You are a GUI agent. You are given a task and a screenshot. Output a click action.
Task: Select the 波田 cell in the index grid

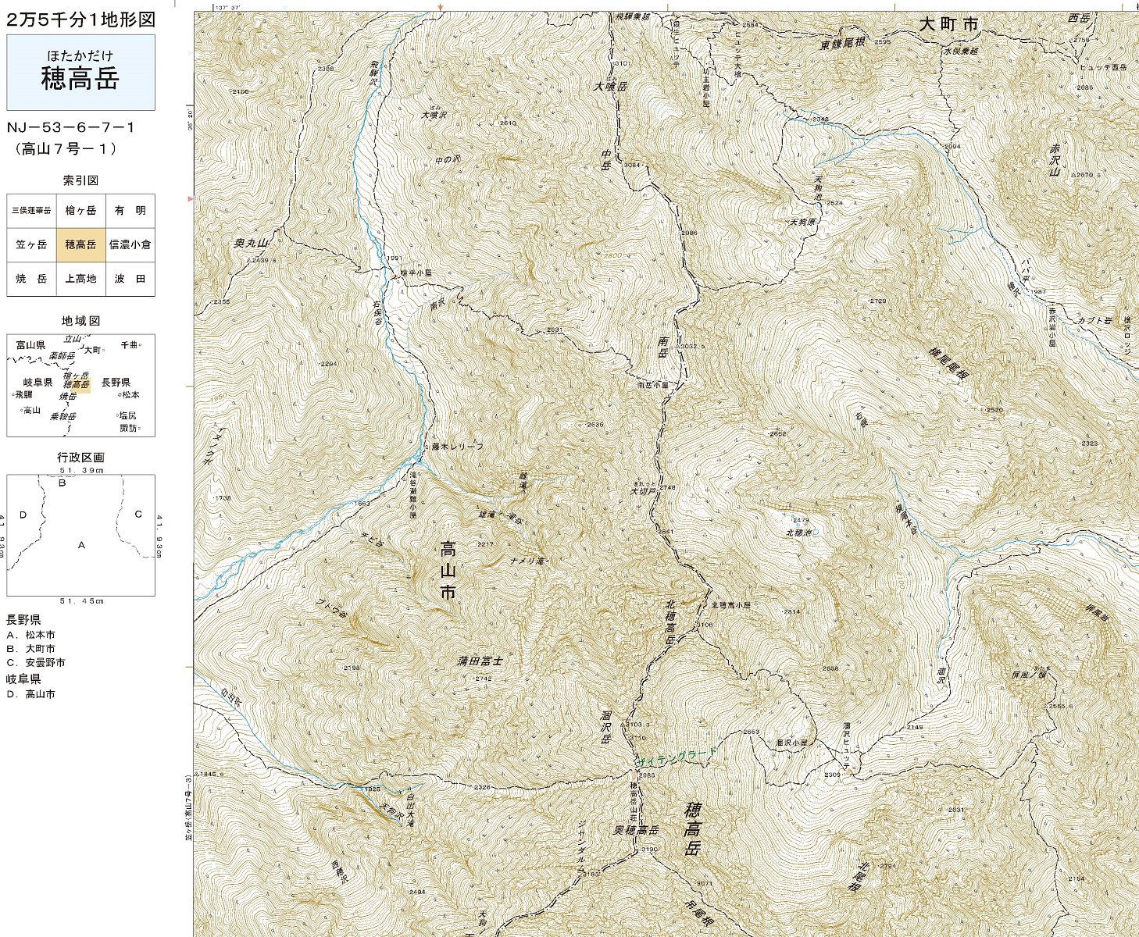[x=130, y=279]
